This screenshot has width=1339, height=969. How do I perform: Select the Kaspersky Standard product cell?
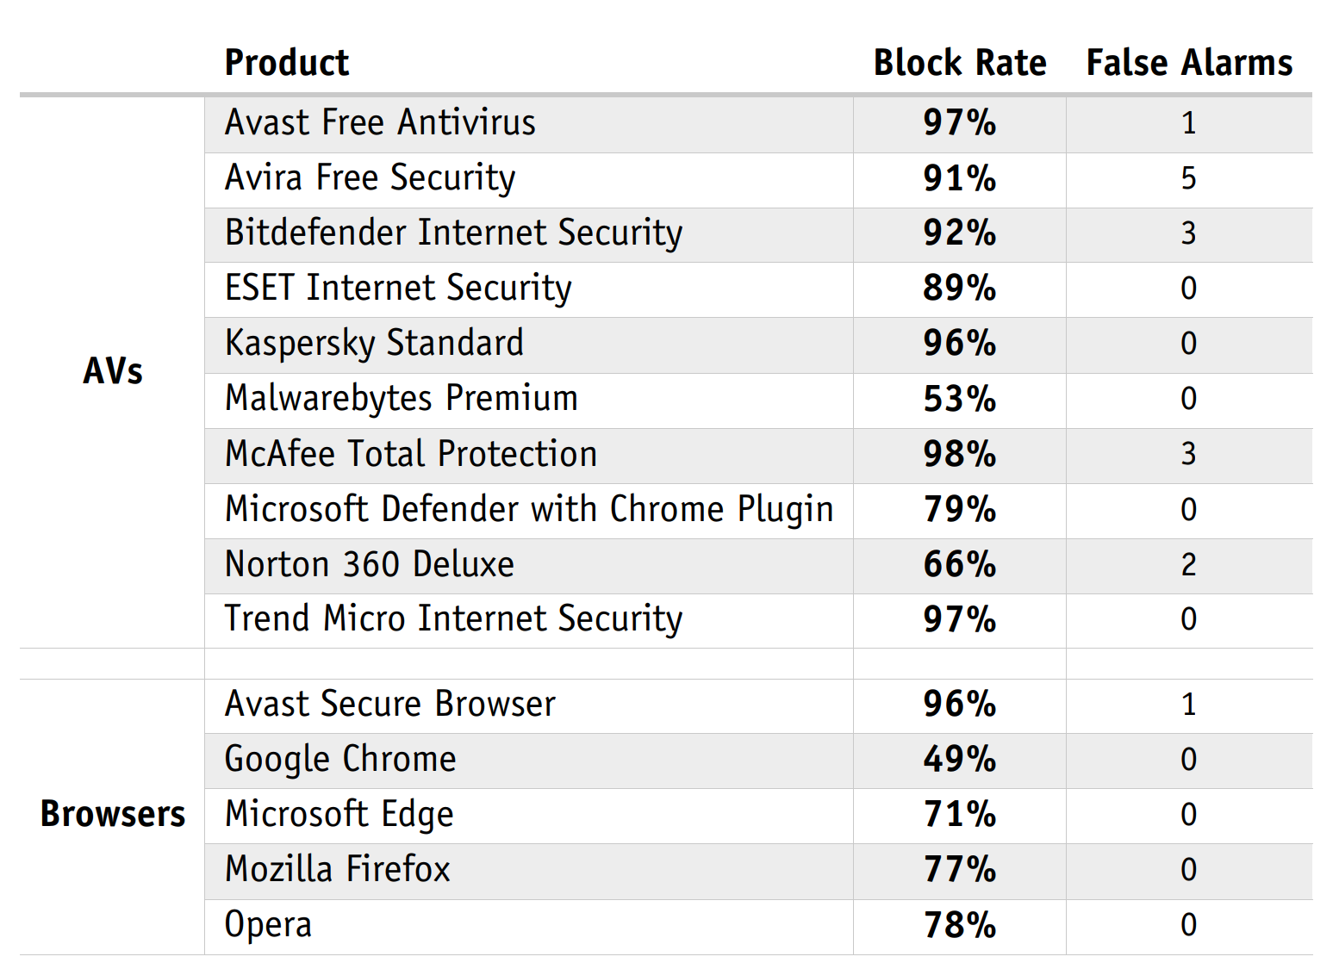[374, 344]
